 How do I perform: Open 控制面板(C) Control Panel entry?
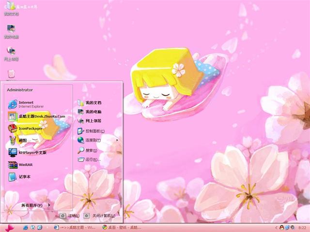(91, 131)
